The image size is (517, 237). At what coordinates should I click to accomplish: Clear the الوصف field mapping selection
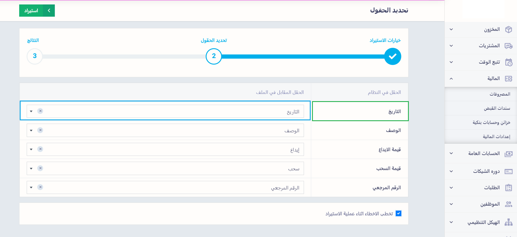40,130
